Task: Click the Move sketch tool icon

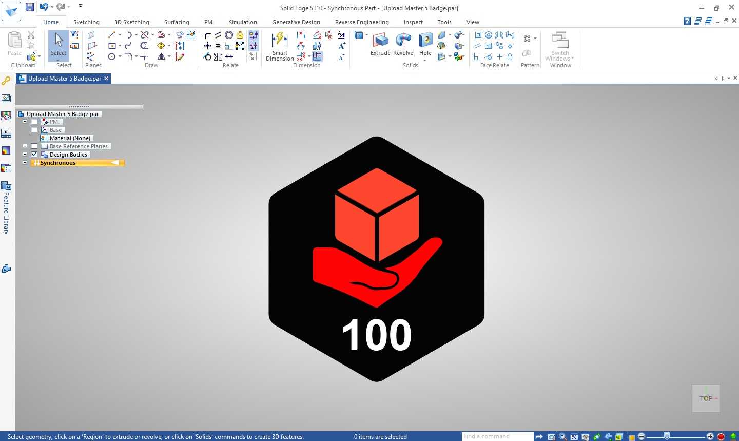Action: pos(161,46)
